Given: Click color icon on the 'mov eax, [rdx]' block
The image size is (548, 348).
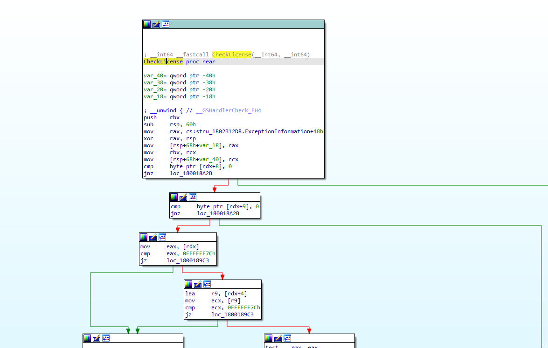Looking at the screenshot, I should 144,237.
